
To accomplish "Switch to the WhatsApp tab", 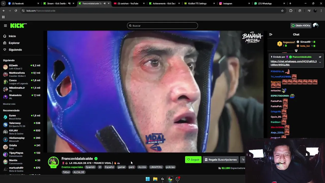I will (x=269, y=4).
